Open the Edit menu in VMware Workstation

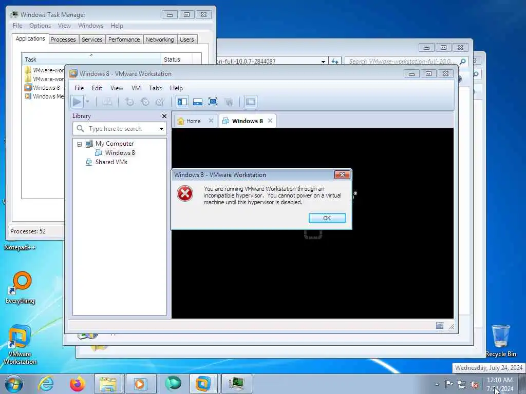coord(97,88)
